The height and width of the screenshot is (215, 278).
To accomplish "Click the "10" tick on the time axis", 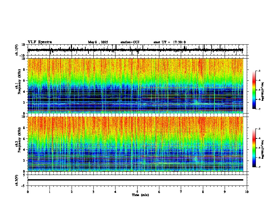I will tap(247, 192).
